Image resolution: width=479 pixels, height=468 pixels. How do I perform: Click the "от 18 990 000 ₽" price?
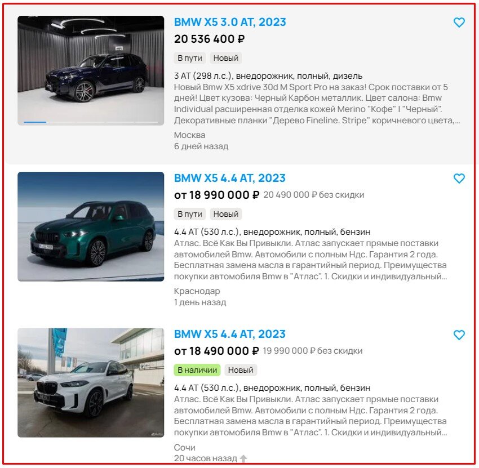coord(216,195)
